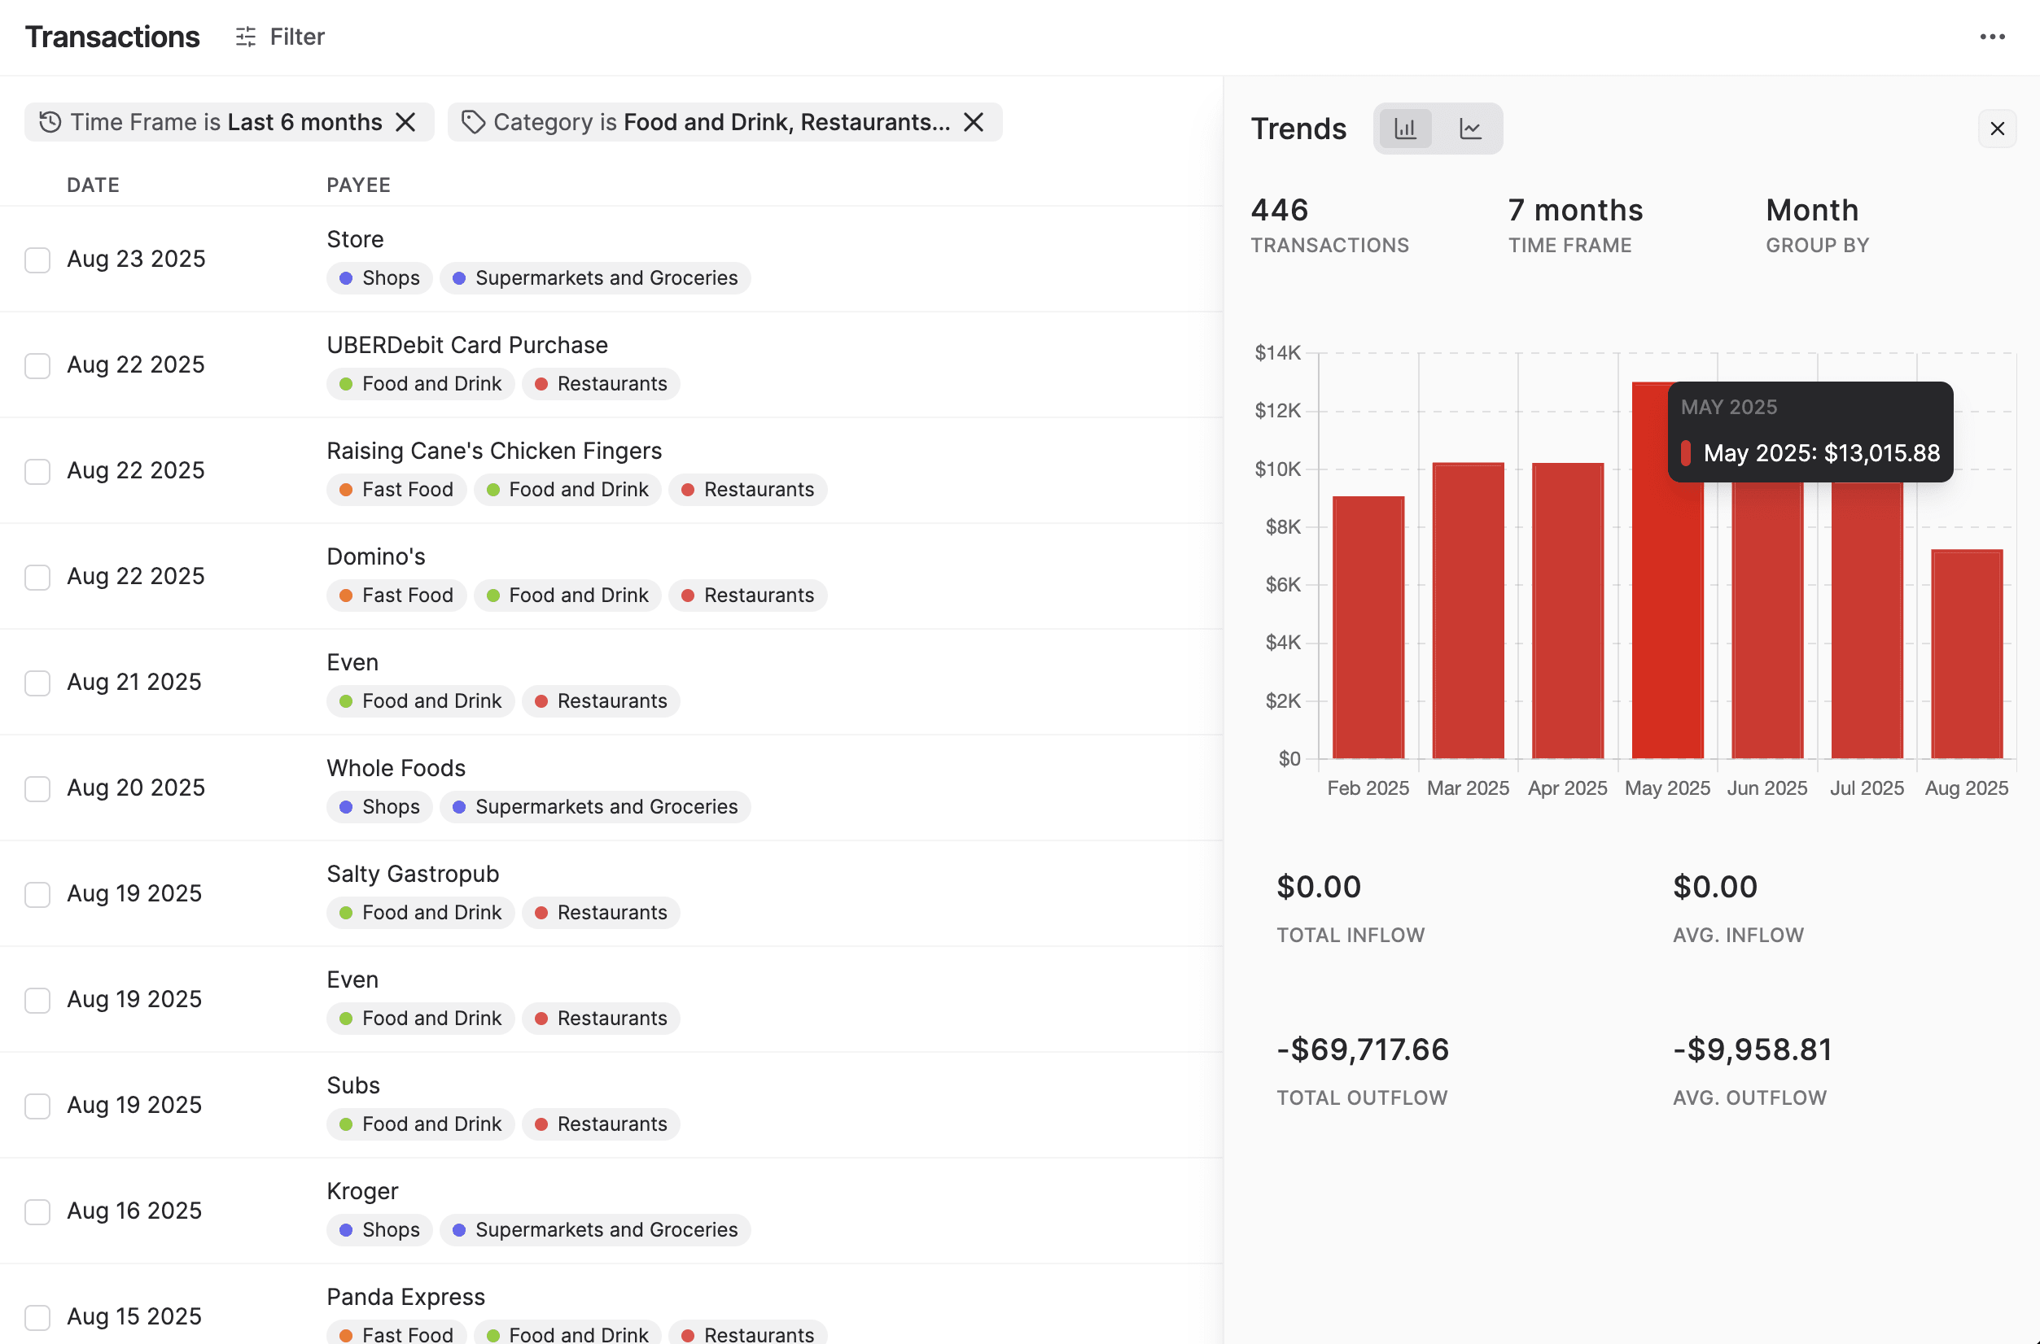Change the 7 months time frame setting
Screen dimensions: 2040x1344
pyautogui.click(x=1574, y=211)
